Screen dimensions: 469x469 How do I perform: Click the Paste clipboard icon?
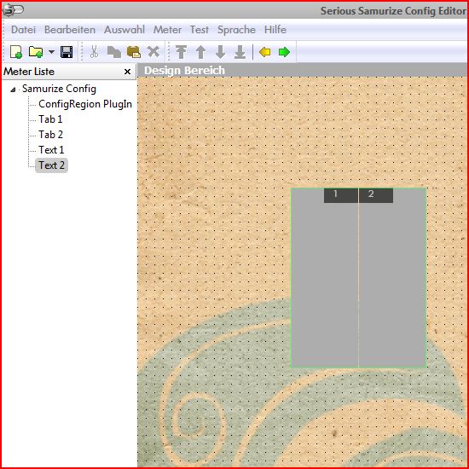[134, 52]
